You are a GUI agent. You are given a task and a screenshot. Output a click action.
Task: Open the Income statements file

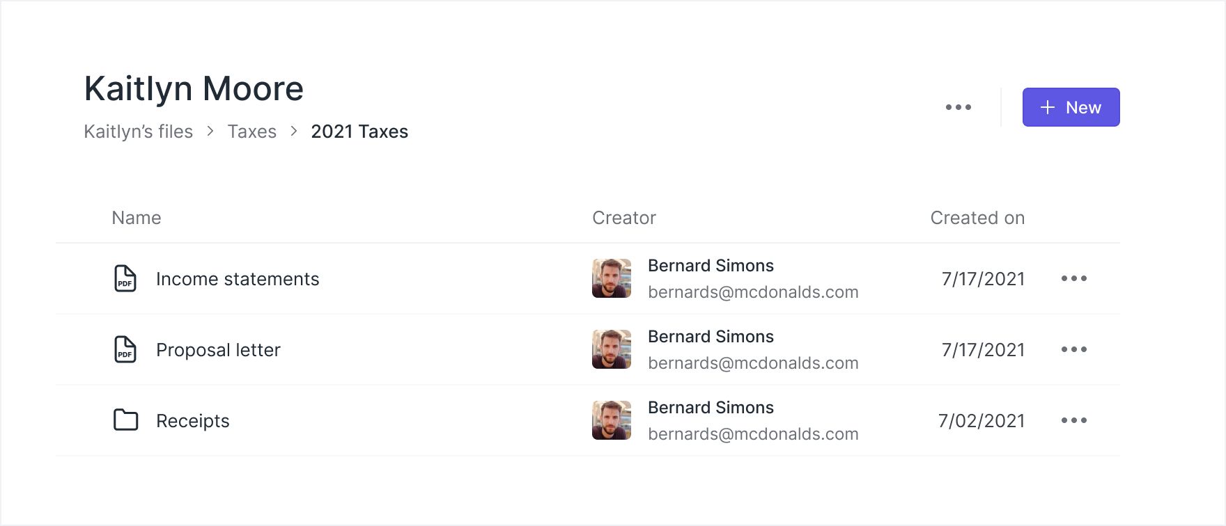(238, 279)
